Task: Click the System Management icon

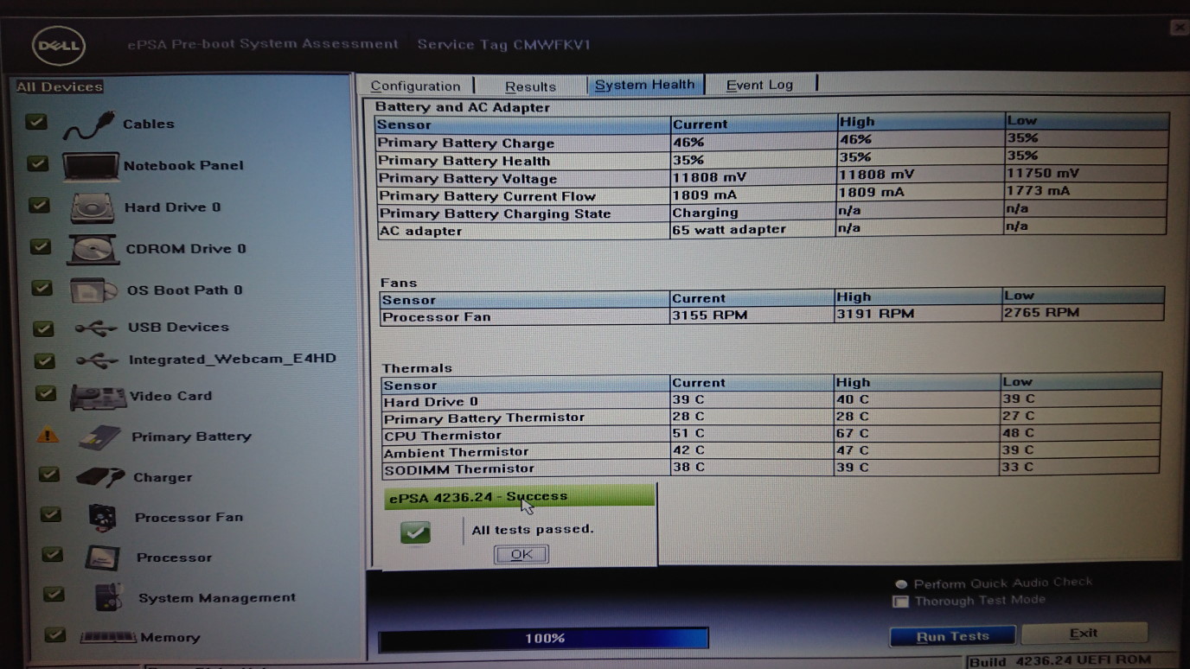Action: tap(109, 597)
